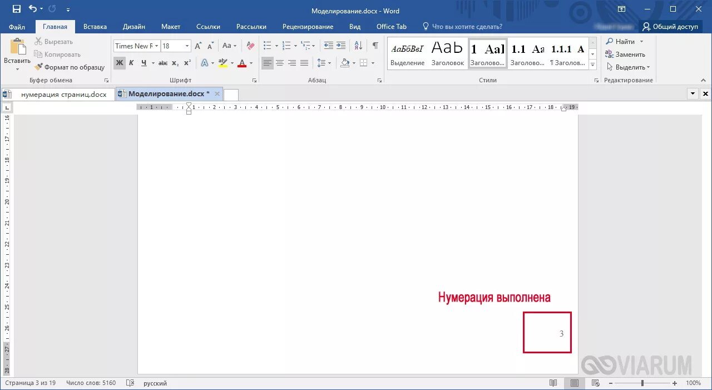Click the shading paint bucket icon

click(x=345, y=63)
